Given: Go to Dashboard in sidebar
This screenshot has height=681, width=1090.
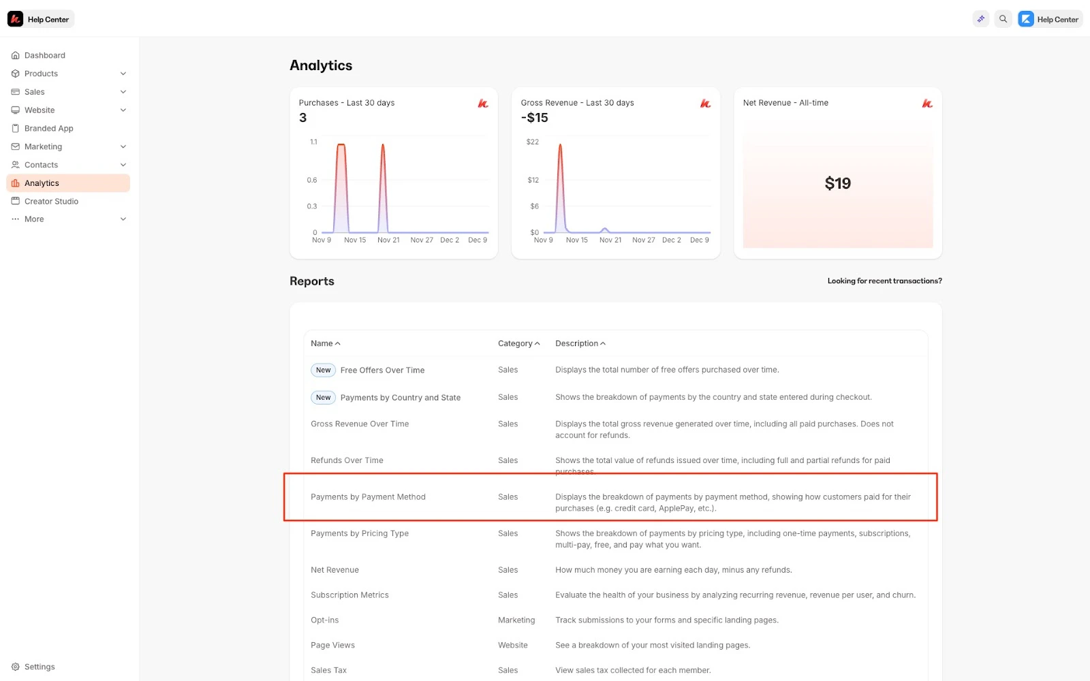Looking at the screenshot, I should [68, 55].
